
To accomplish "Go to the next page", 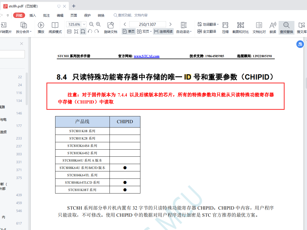I will click(170, 24).
